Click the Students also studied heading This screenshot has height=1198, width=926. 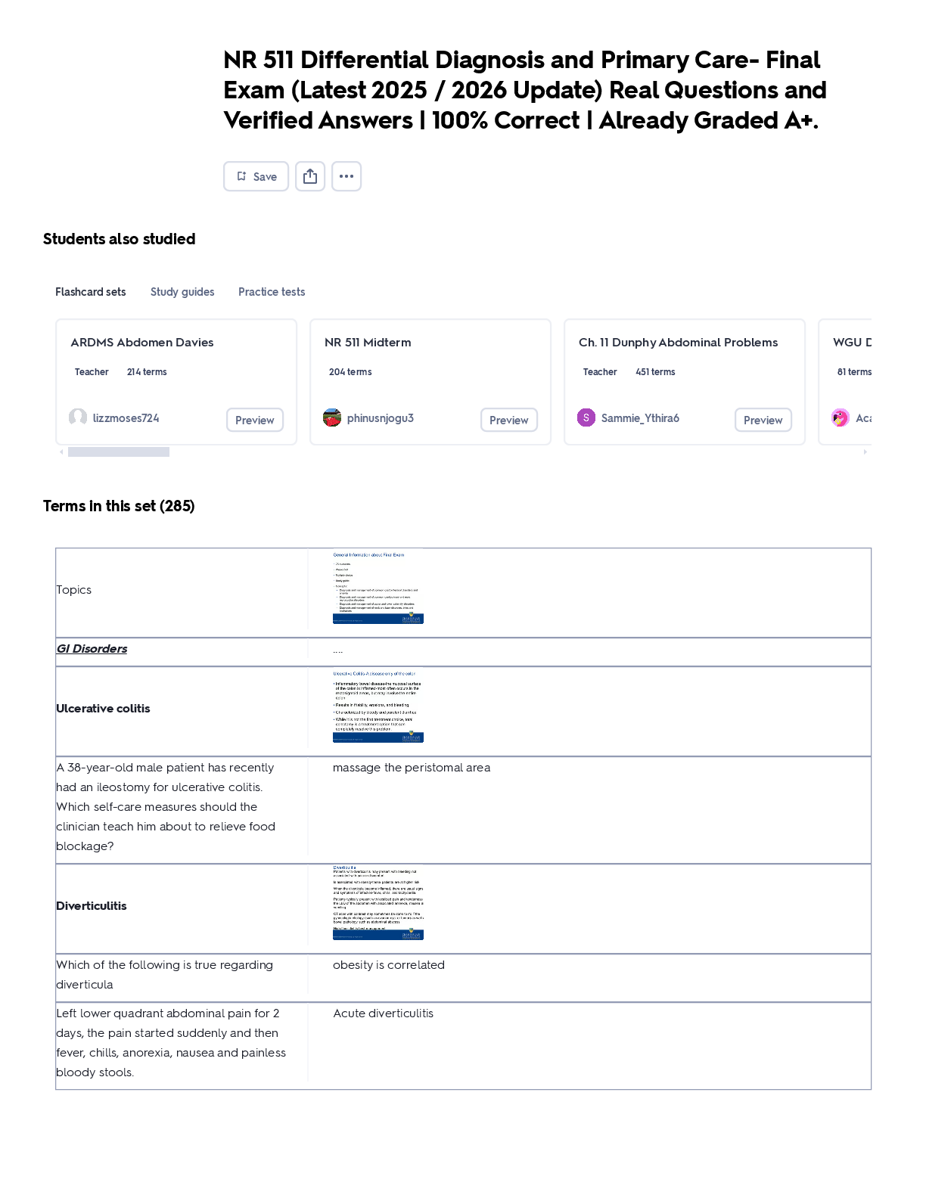click(120, 239)
